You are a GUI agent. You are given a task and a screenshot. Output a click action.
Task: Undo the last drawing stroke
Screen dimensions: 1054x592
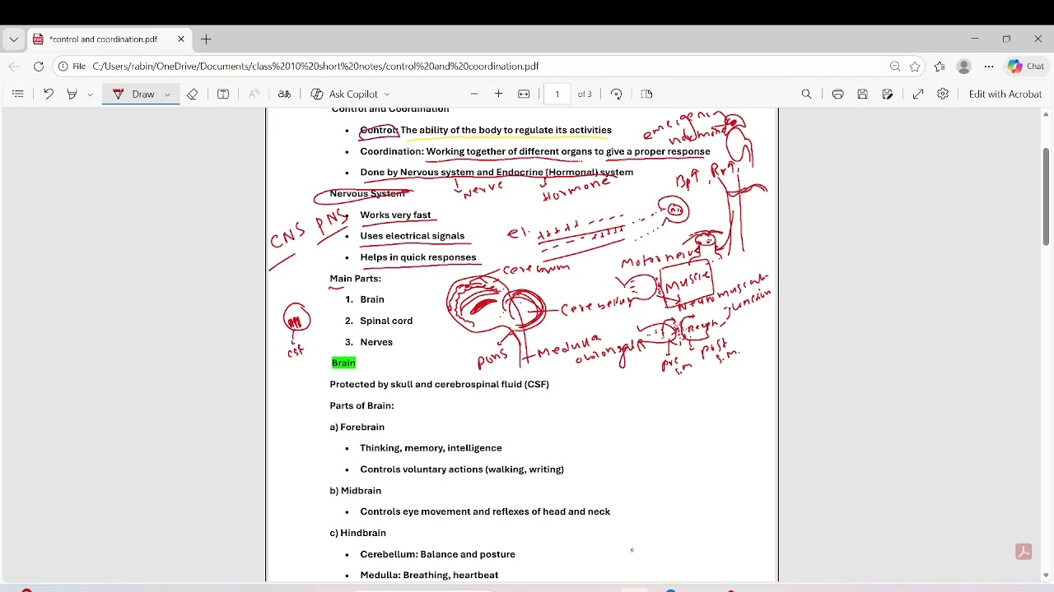click(49, 95)
